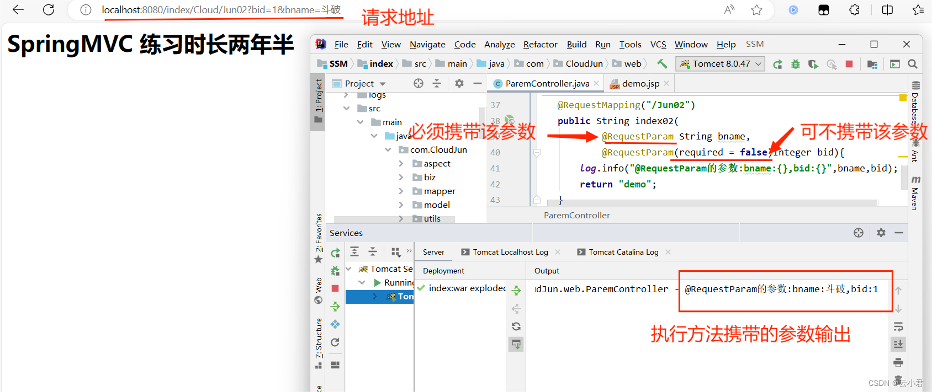This screenshot has height=392, width=932.
Task: Open browser extensions puzzle icon
Action: point(854,10)
